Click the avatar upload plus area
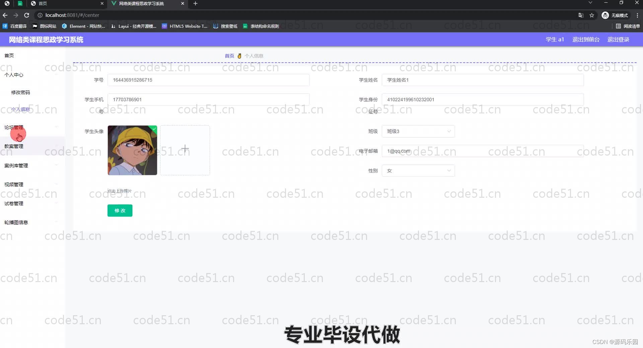643x348 pixels. coord(185,150)
